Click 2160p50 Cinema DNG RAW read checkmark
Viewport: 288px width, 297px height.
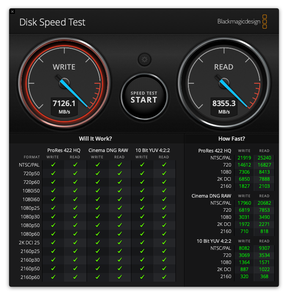click(x=120, y=268)
